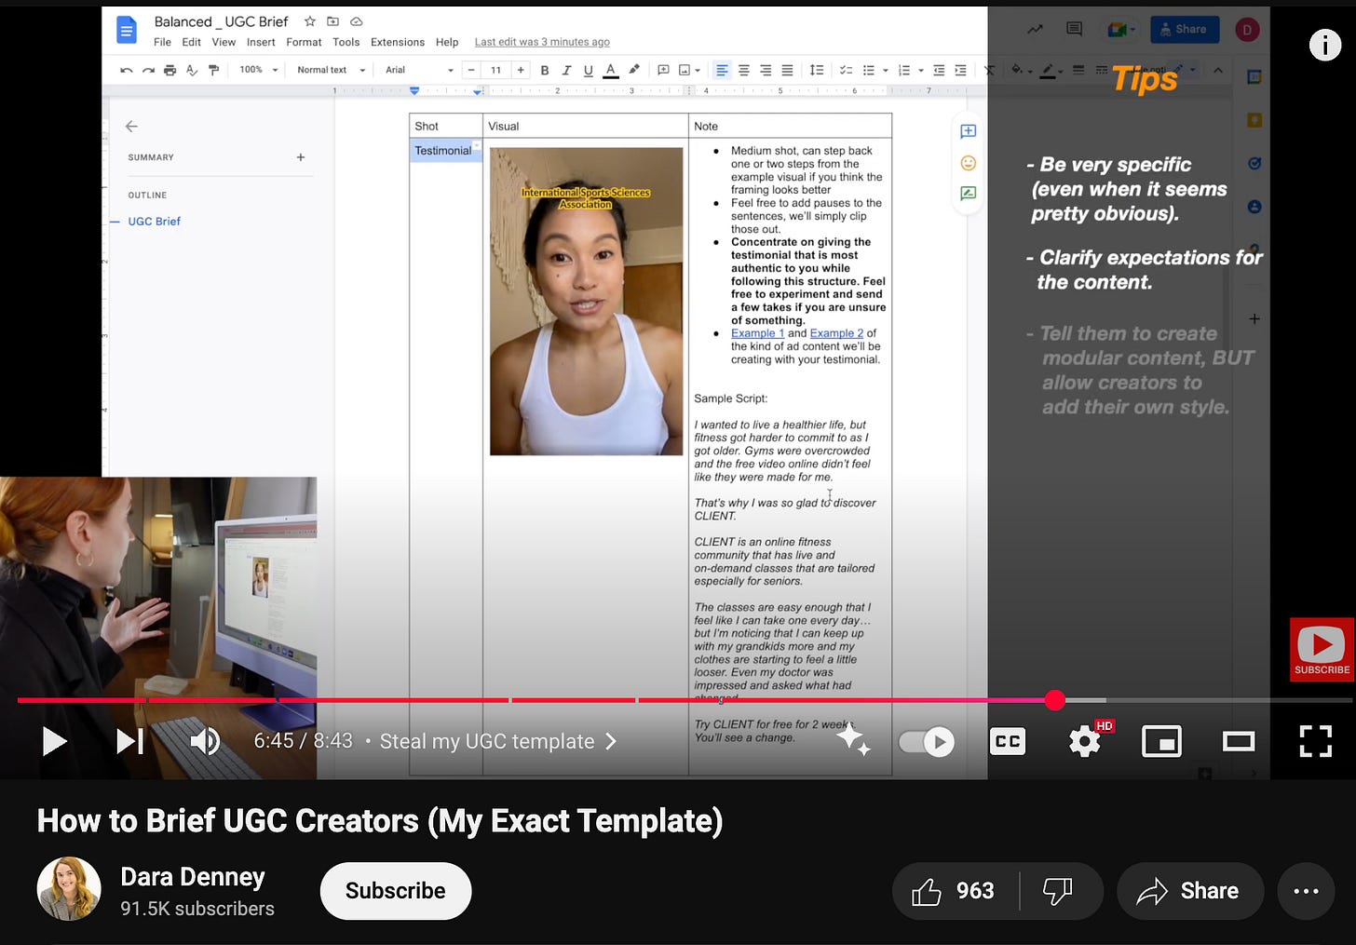The width and height of the screenshot is (1356, 945).
Task: Open the Arial font dropdown
Action: (x=419, y=70)
